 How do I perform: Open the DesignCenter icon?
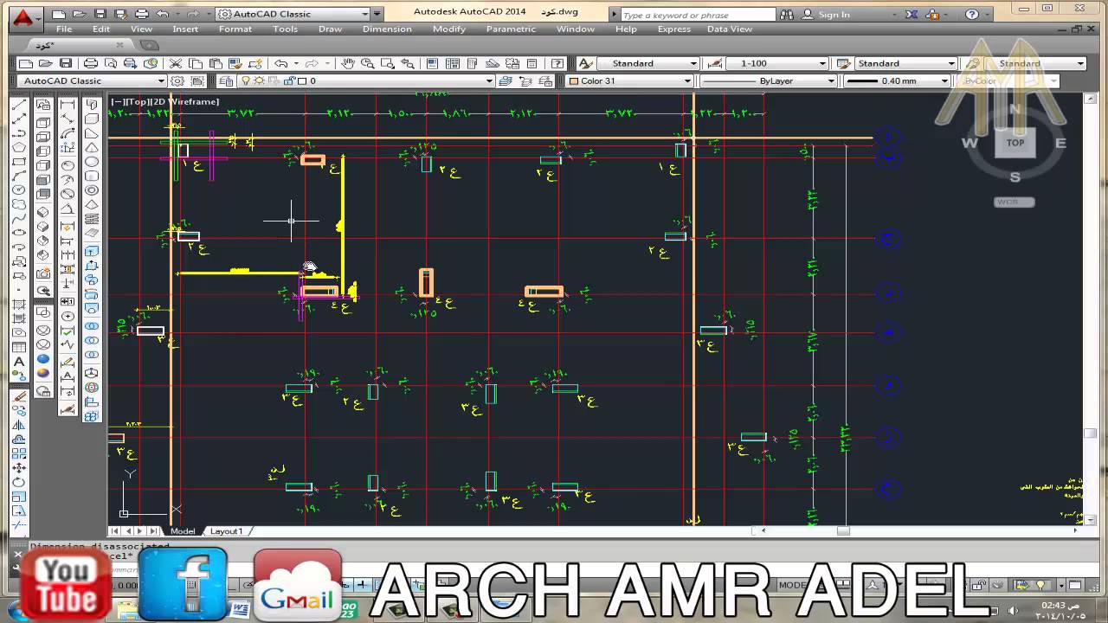click(x=452, y=63)
